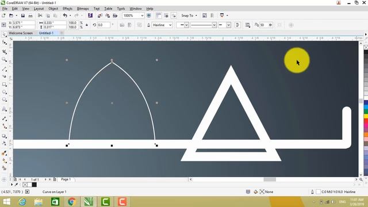
Task: Toggle the Wrap Text button
Action: [248, 25]
